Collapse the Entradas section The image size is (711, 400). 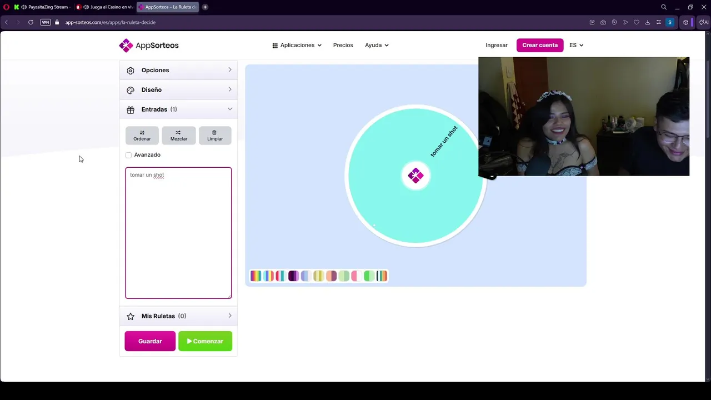point(178,109)
